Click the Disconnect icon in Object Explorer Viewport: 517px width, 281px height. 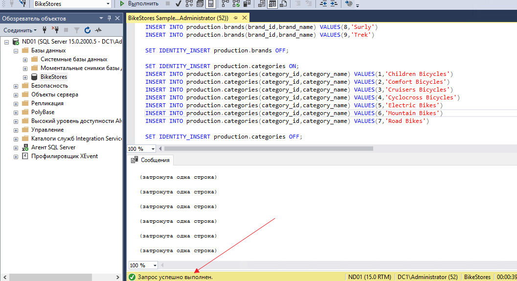pos(55,30)
